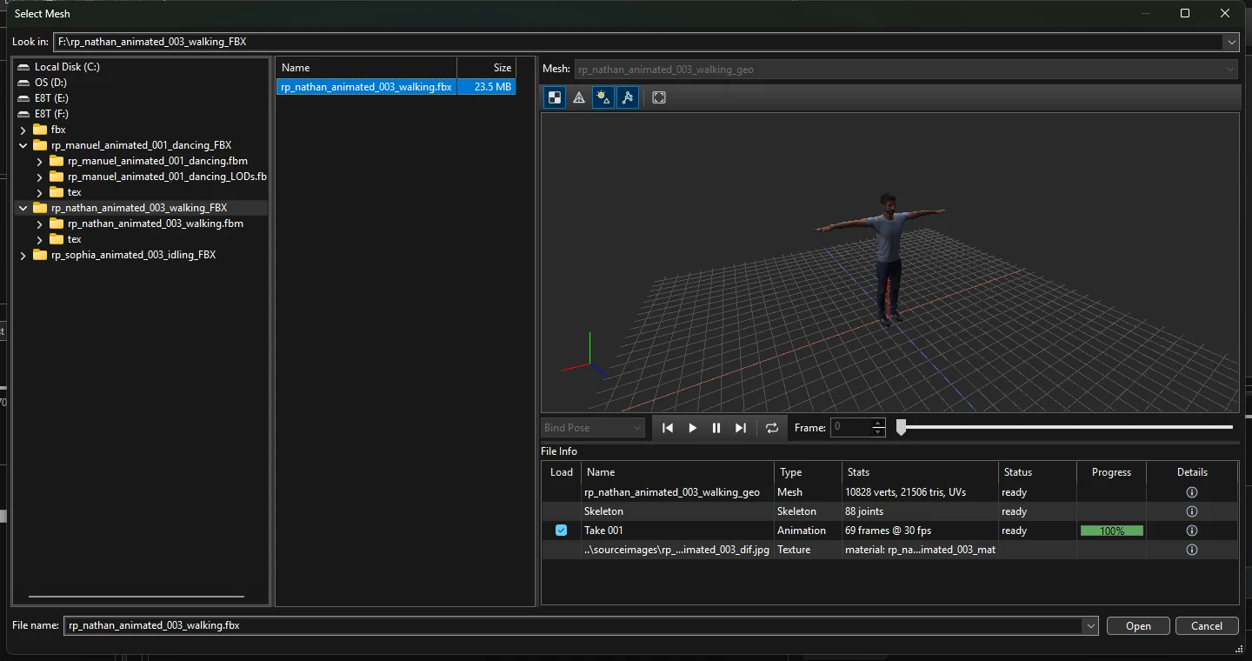Viewport: 1252px width, 661px height.
Task: Increment the Frame number spinner
Action: coord(878,424)
